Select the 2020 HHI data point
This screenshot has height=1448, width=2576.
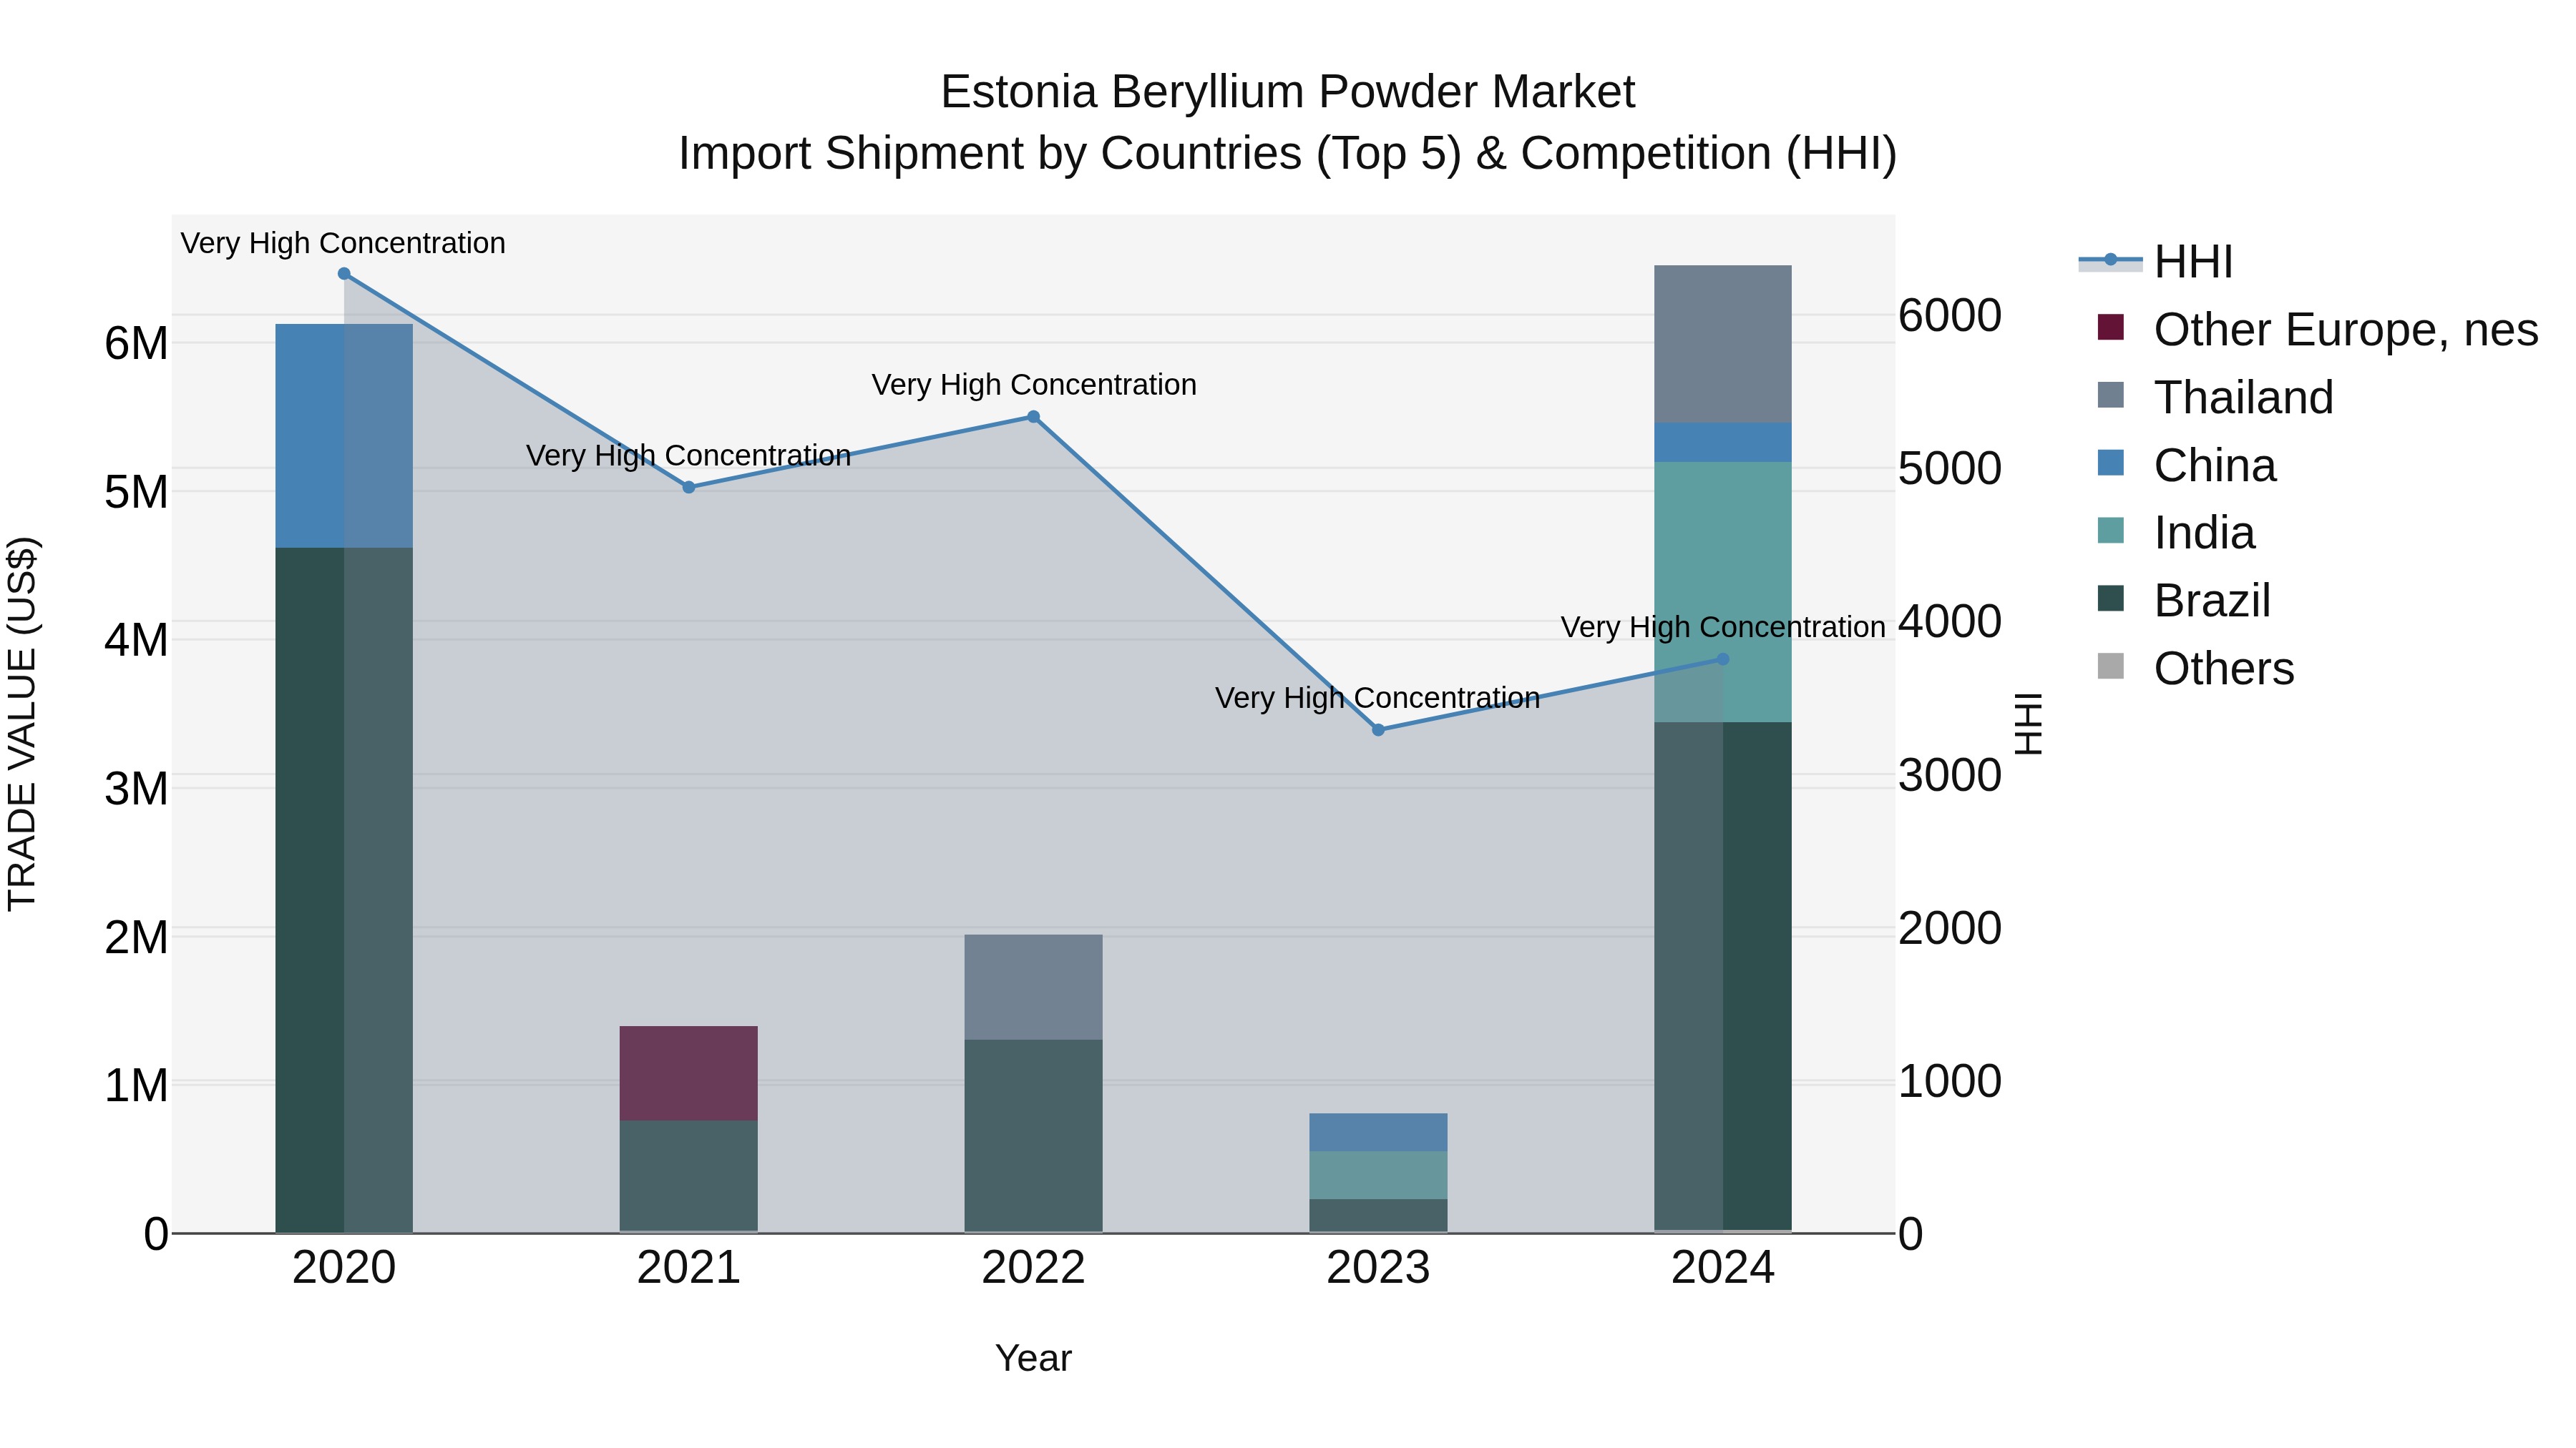click(344, 274)
